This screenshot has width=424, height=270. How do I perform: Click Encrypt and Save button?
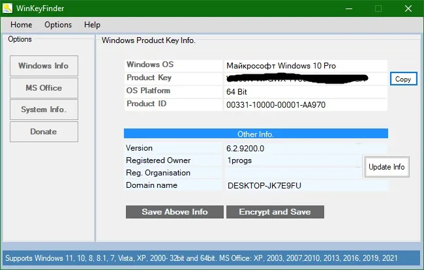[275, 212]
